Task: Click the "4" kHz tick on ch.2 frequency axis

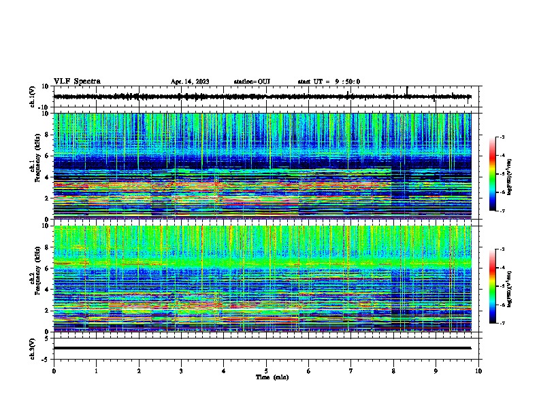Action: 47,290
